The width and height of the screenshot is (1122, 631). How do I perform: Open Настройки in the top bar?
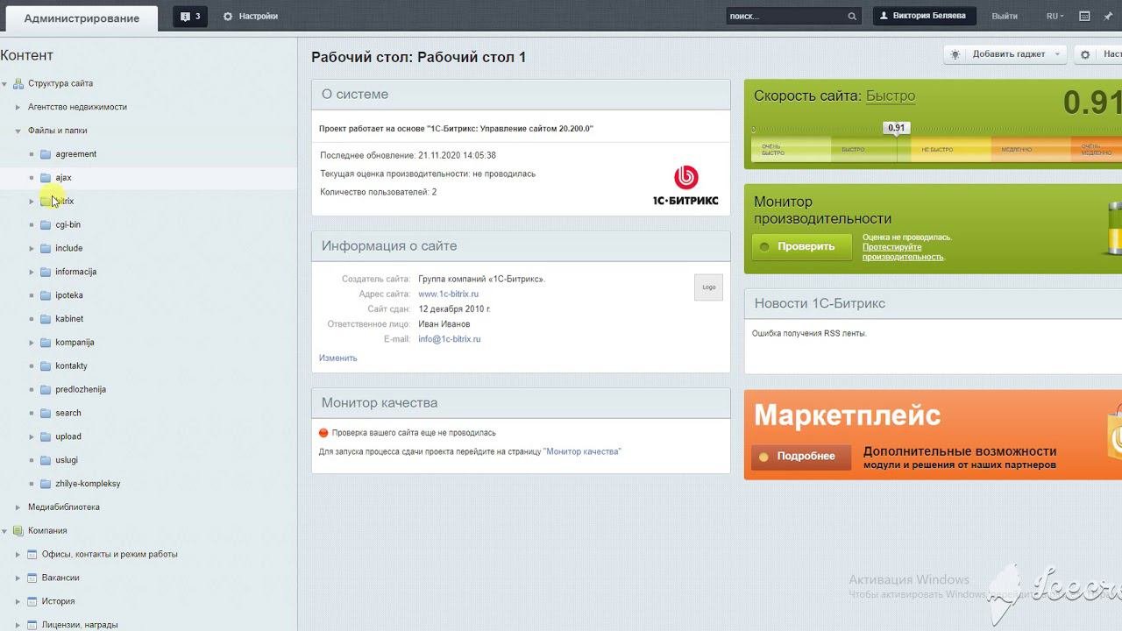click(x=259, y=16)
